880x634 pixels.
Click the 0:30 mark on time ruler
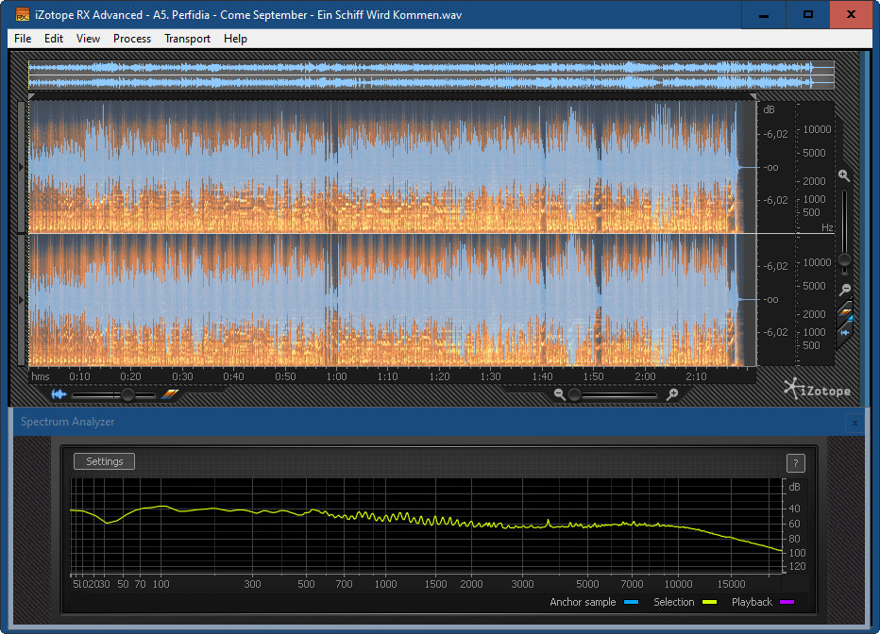point(182,376)
